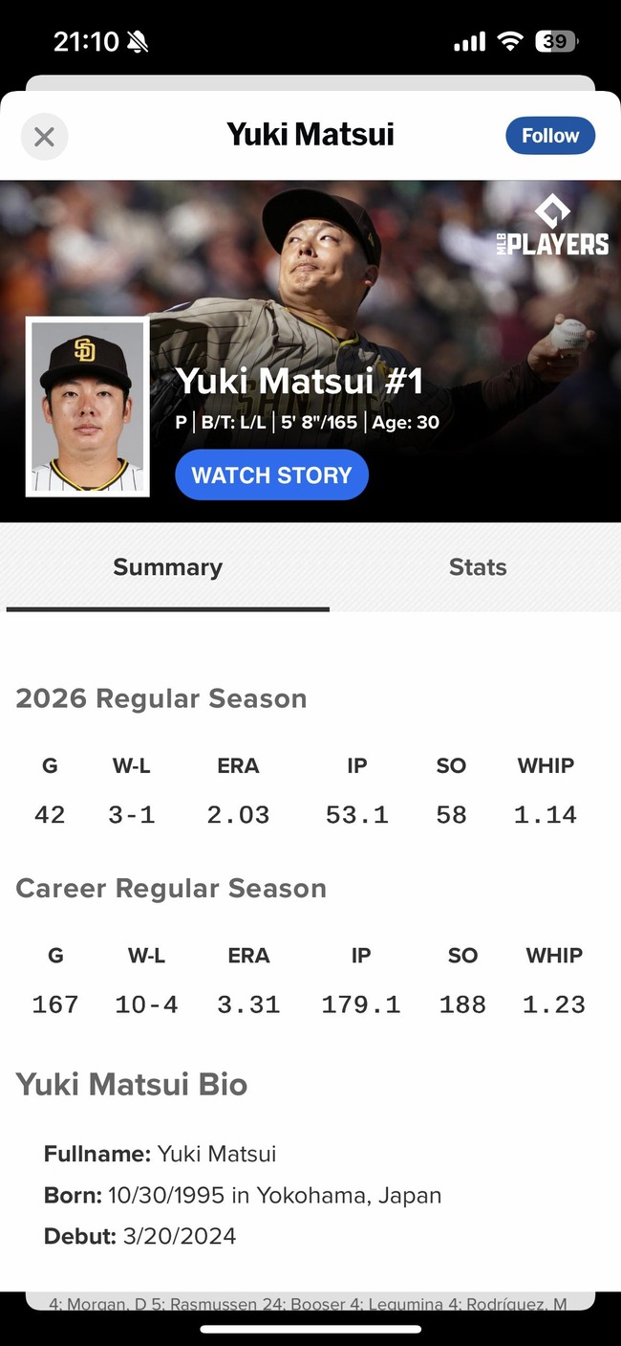Tap the Wi-Fi status icon
Screen dimensions: 621x1346
click(x=511, y=41)
